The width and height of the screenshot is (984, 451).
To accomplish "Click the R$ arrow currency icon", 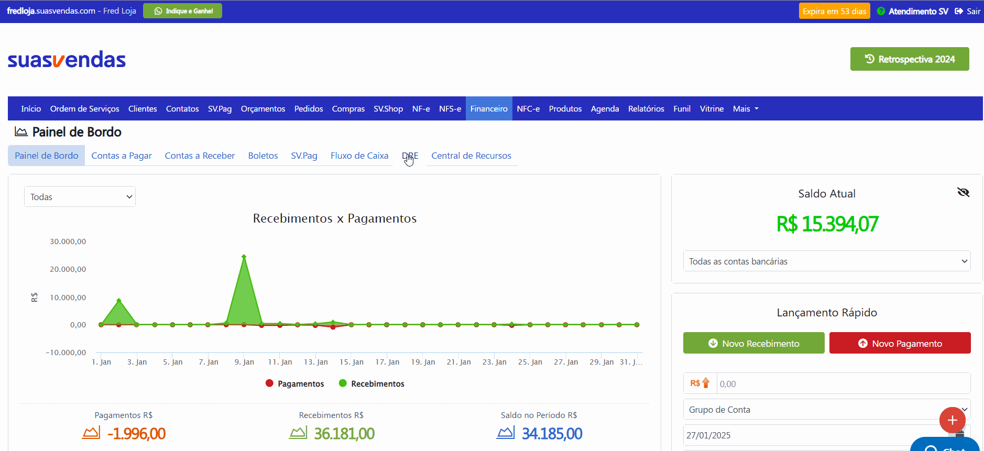I will coord(700,383).
